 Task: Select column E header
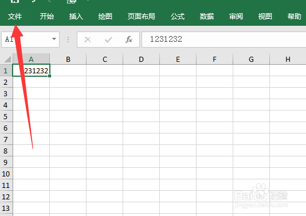(178, 59)
